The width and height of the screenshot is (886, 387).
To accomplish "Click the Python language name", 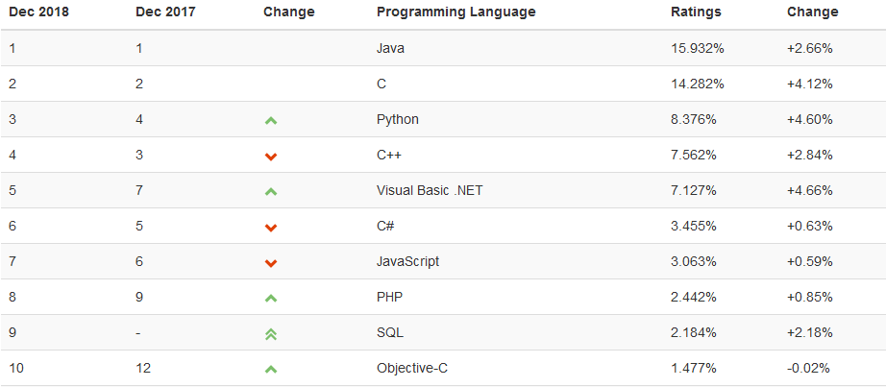I will [398, 120].
